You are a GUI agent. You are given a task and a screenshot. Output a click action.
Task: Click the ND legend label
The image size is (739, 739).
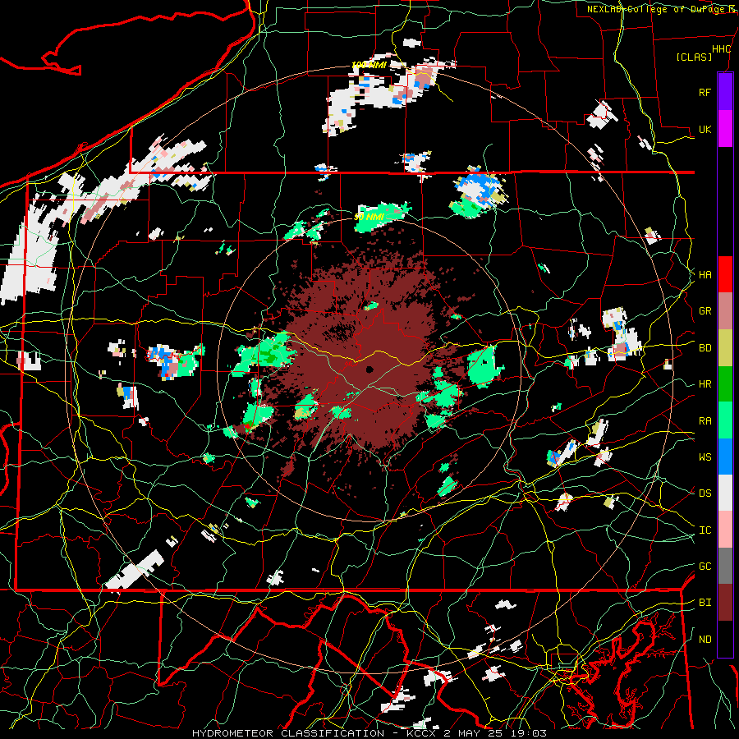(x=705, y=639)
